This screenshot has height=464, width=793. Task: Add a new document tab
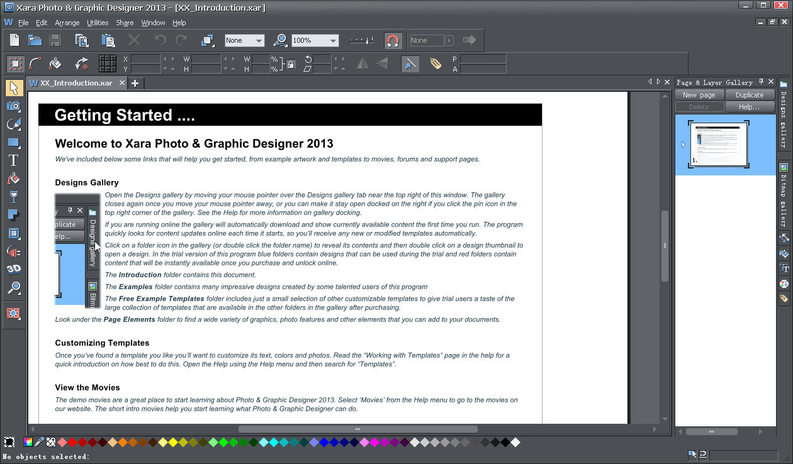(135, 83)
